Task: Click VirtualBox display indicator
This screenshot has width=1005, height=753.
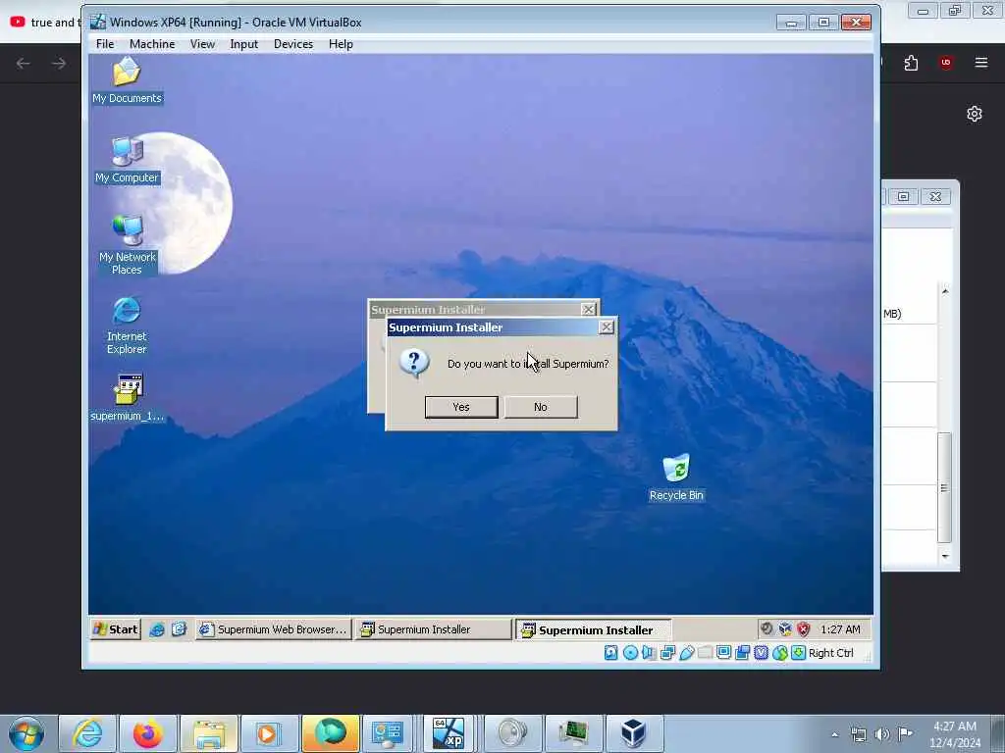Action: [723, 652]
